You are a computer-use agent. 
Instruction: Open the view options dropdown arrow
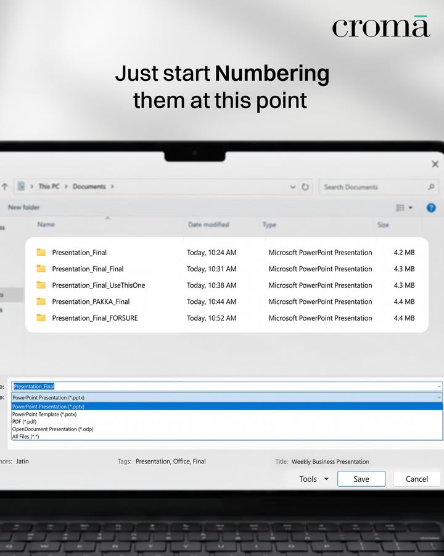pyautogui.click(x=411, y=208)
